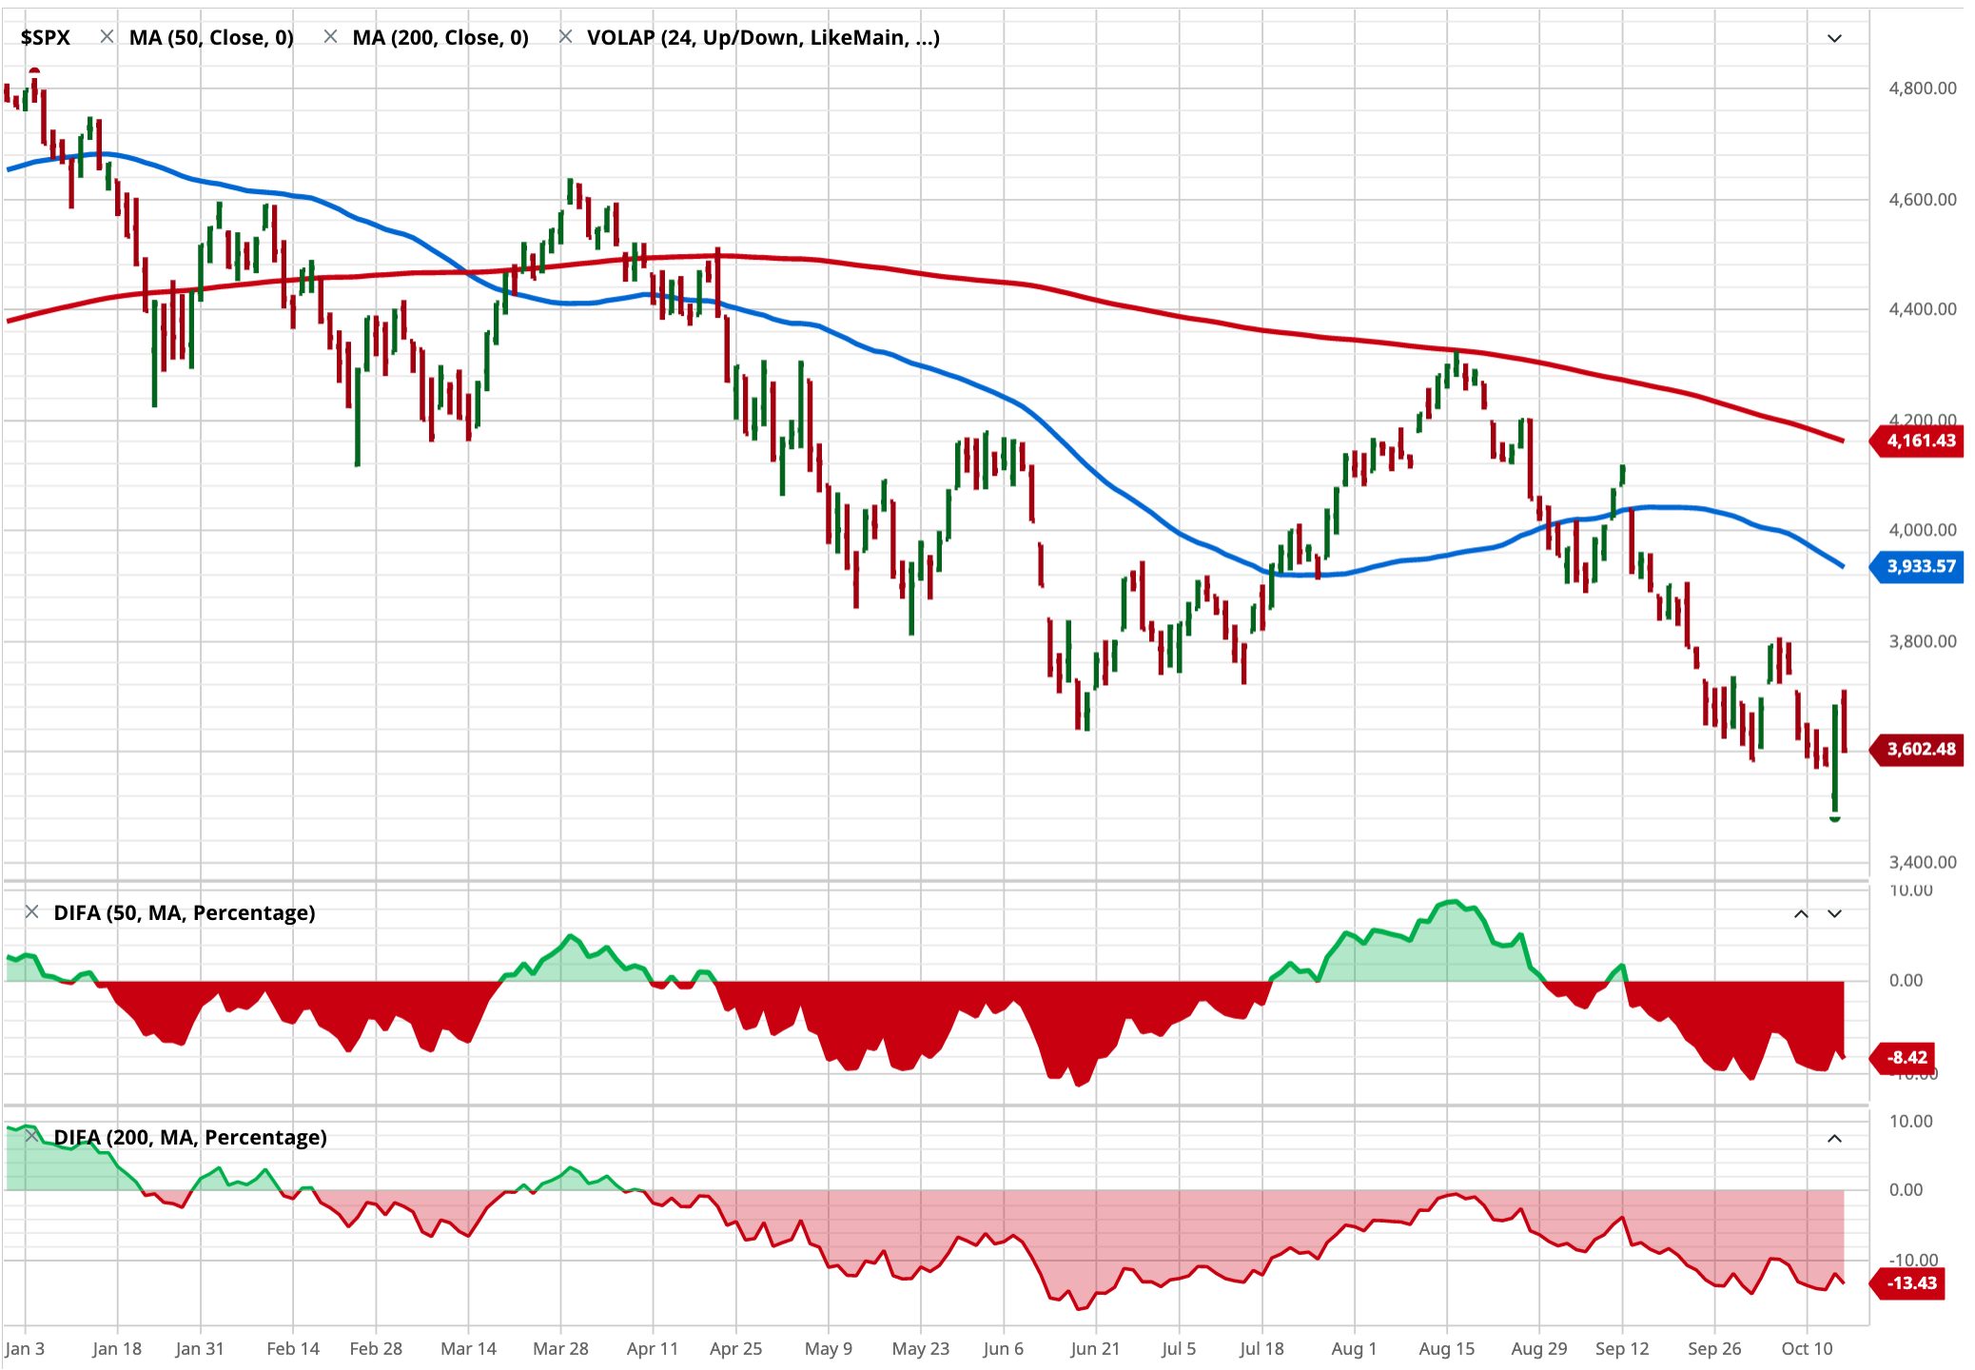Image resolution: width=1975 pixels, height=1370 pixels.
Task: Open VOLAP (24, Up/Down) settings label
Action: click(x=763, y=37)
